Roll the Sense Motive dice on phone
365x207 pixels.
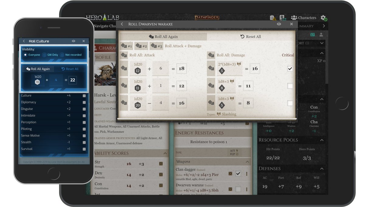pos(84,136)
